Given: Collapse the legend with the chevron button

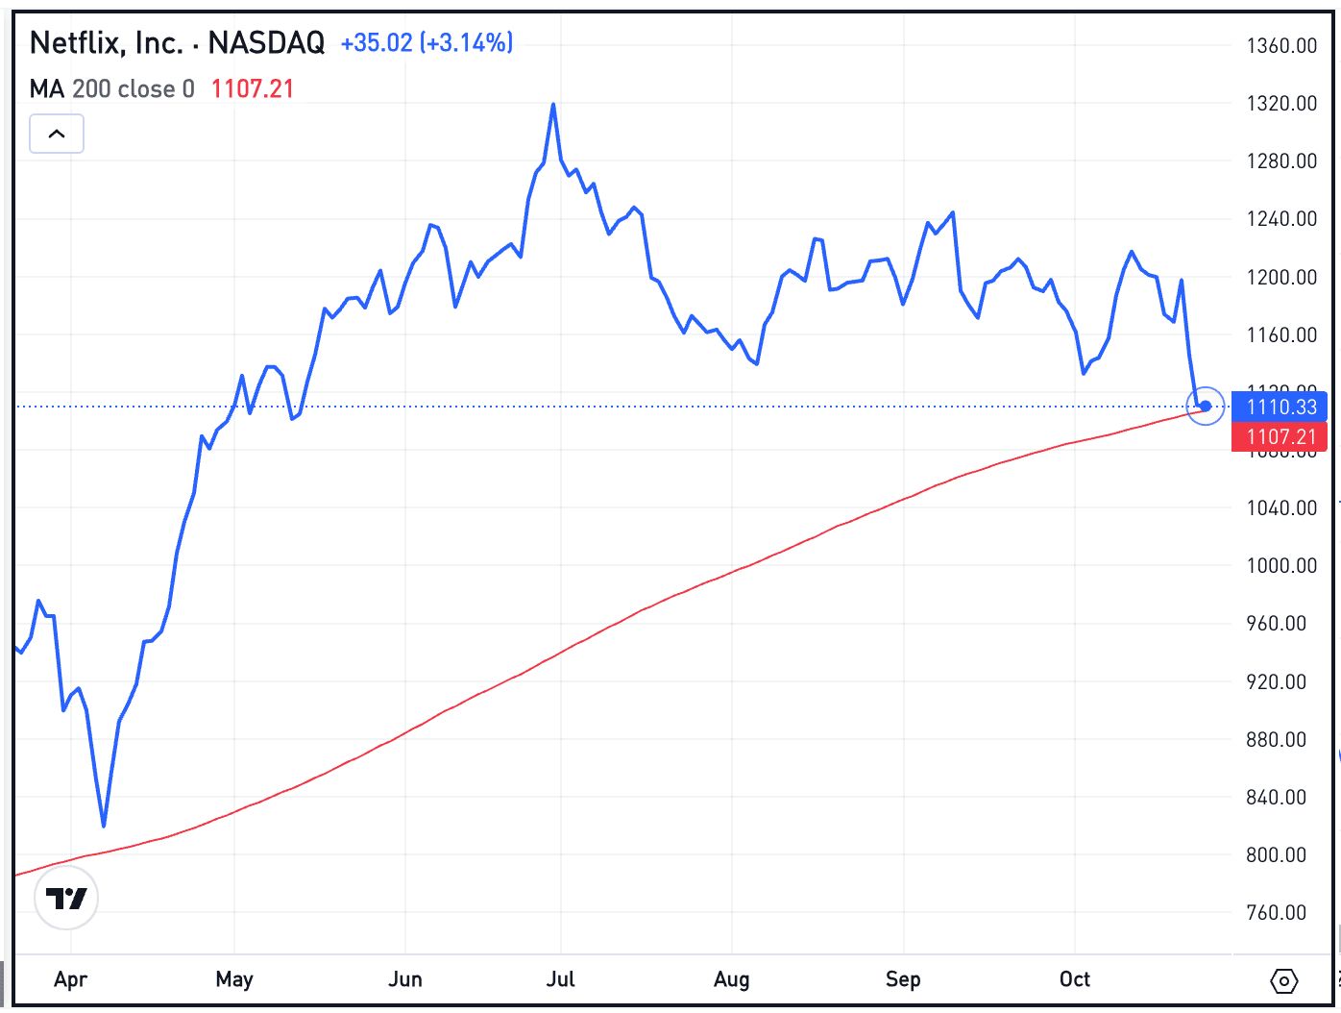Looking at the screenshot, I should click(56, 134).
